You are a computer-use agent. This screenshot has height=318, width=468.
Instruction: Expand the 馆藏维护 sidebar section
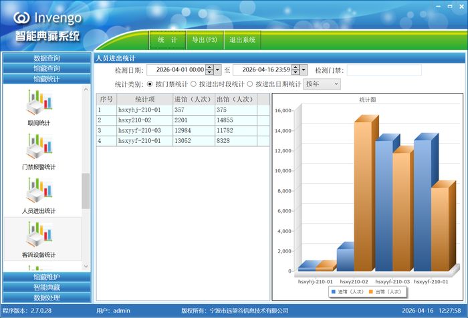click(47, 277)
